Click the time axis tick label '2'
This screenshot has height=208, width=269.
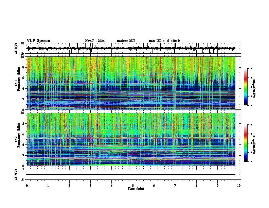pyautogui.click(x=69, y=186)
